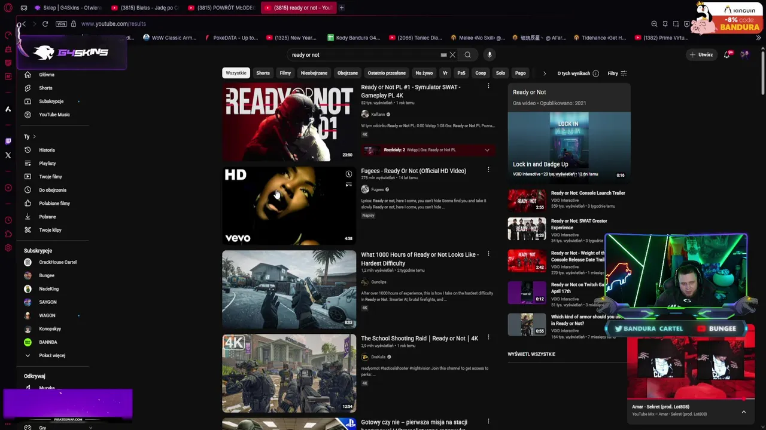Go forward with the browser arrow
The image size is (766, 430).
click(34, 24)
